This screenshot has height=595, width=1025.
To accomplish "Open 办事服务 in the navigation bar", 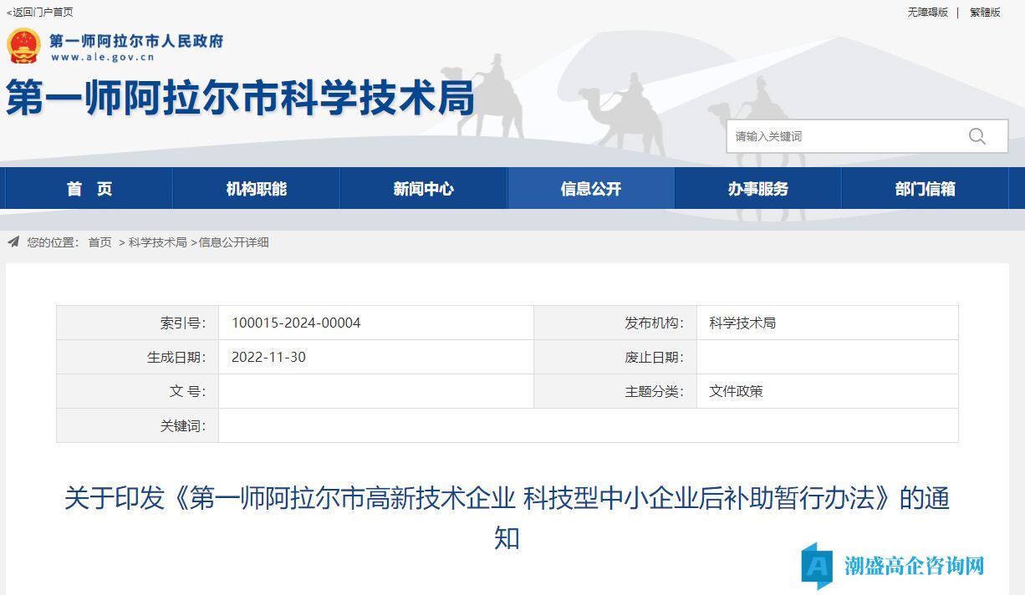I will pos(758,189).
